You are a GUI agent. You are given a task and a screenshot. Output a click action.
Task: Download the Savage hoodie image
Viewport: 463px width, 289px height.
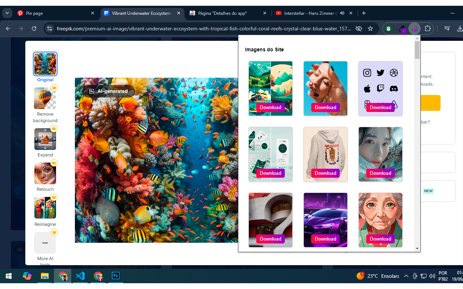tap(325, 173)
